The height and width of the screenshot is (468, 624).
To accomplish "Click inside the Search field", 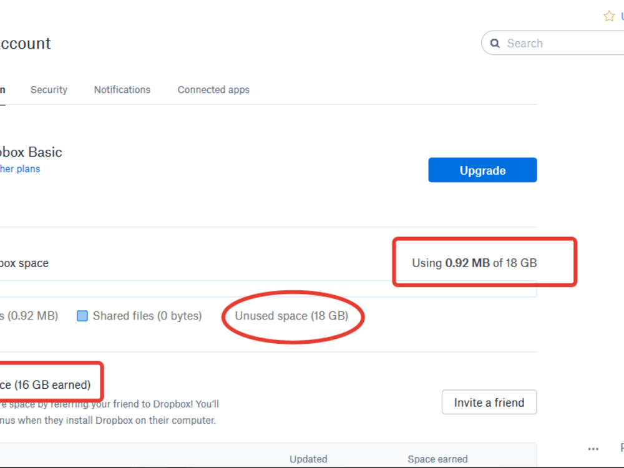I will (549, 43).
